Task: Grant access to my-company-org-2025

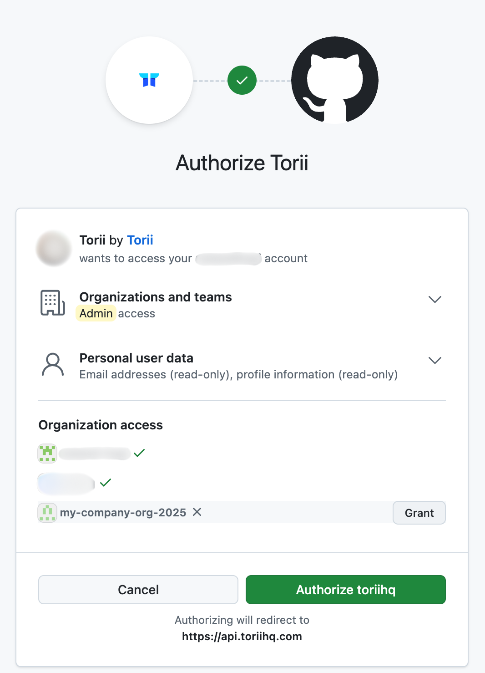Action: pyautogui.click(x=419, y=513)
